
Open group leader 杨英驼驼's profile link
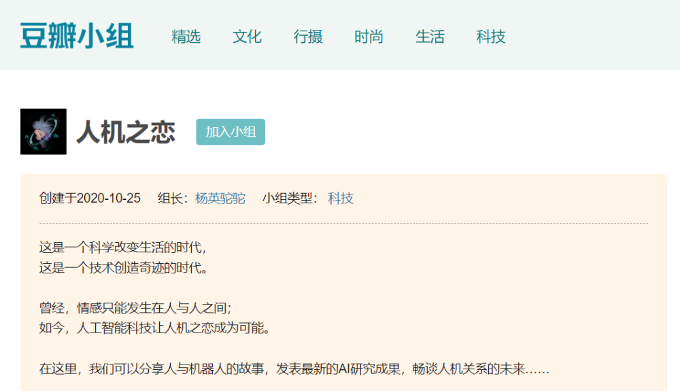[220, 199]
